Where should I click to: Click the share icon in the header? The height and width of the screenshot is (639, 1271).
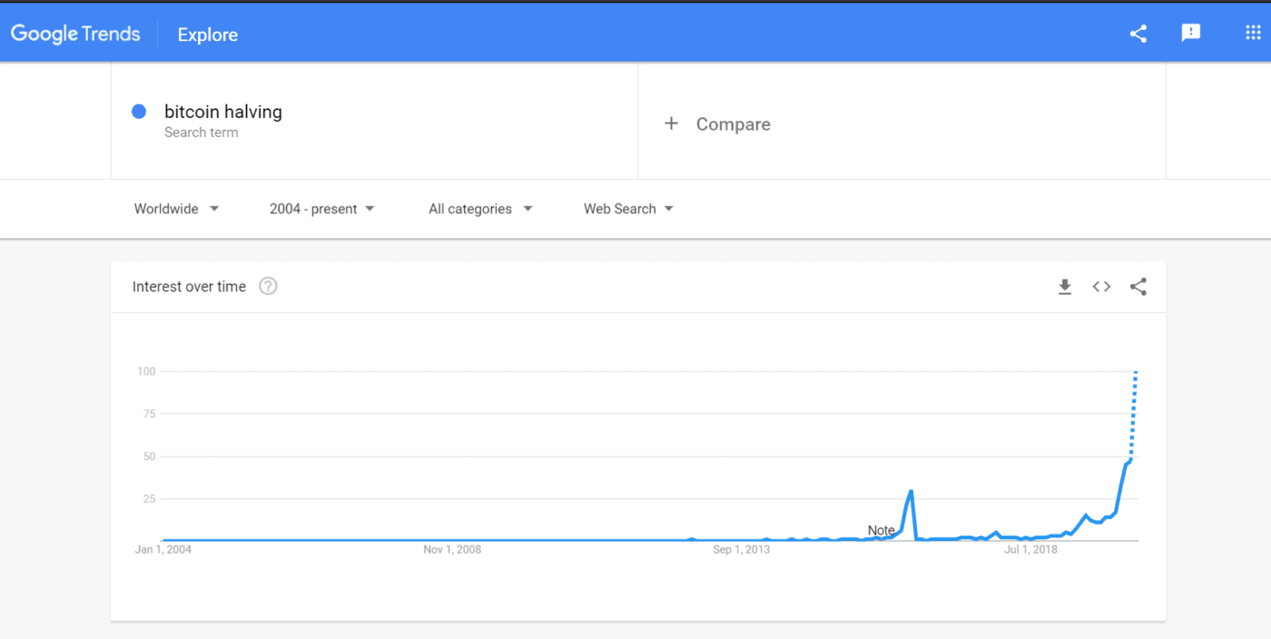1138,34
